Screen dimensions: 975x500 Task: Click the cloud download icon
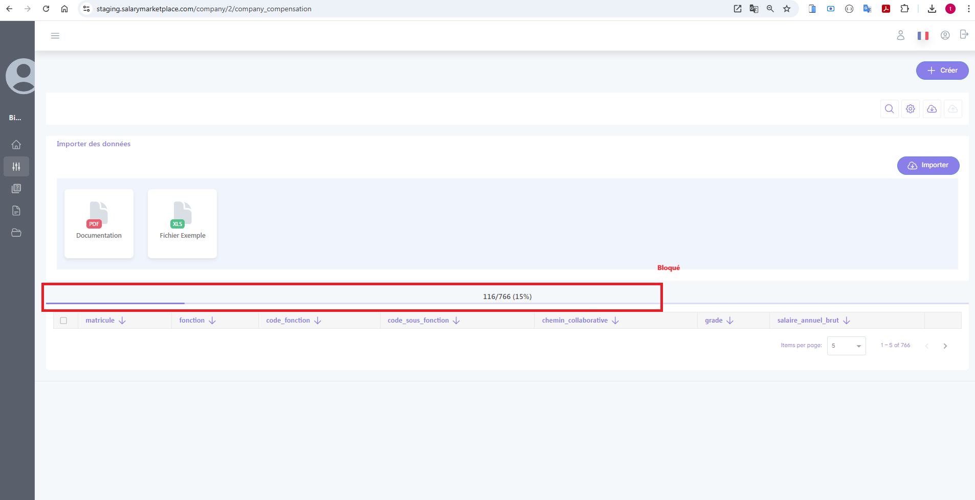pos(932,109)
